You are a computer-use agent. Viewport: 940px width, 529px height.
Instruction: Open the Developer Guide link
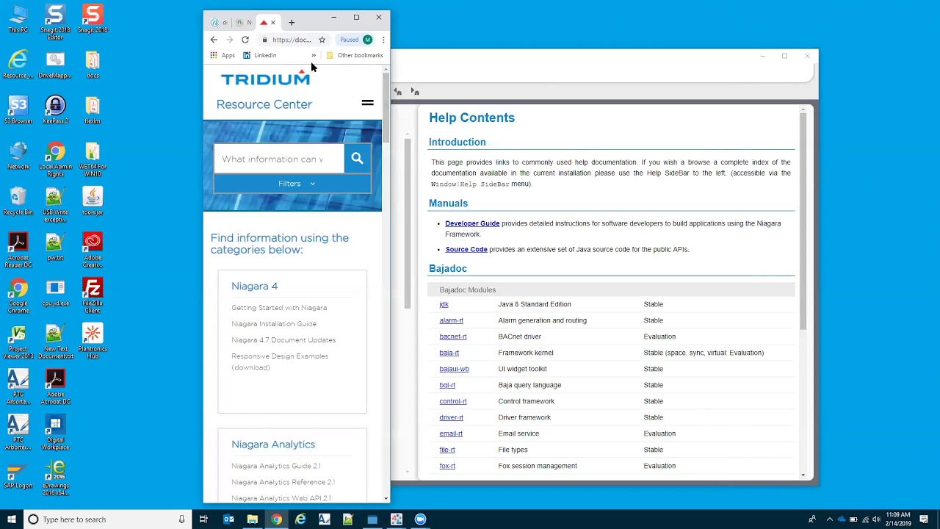[472, 223]
